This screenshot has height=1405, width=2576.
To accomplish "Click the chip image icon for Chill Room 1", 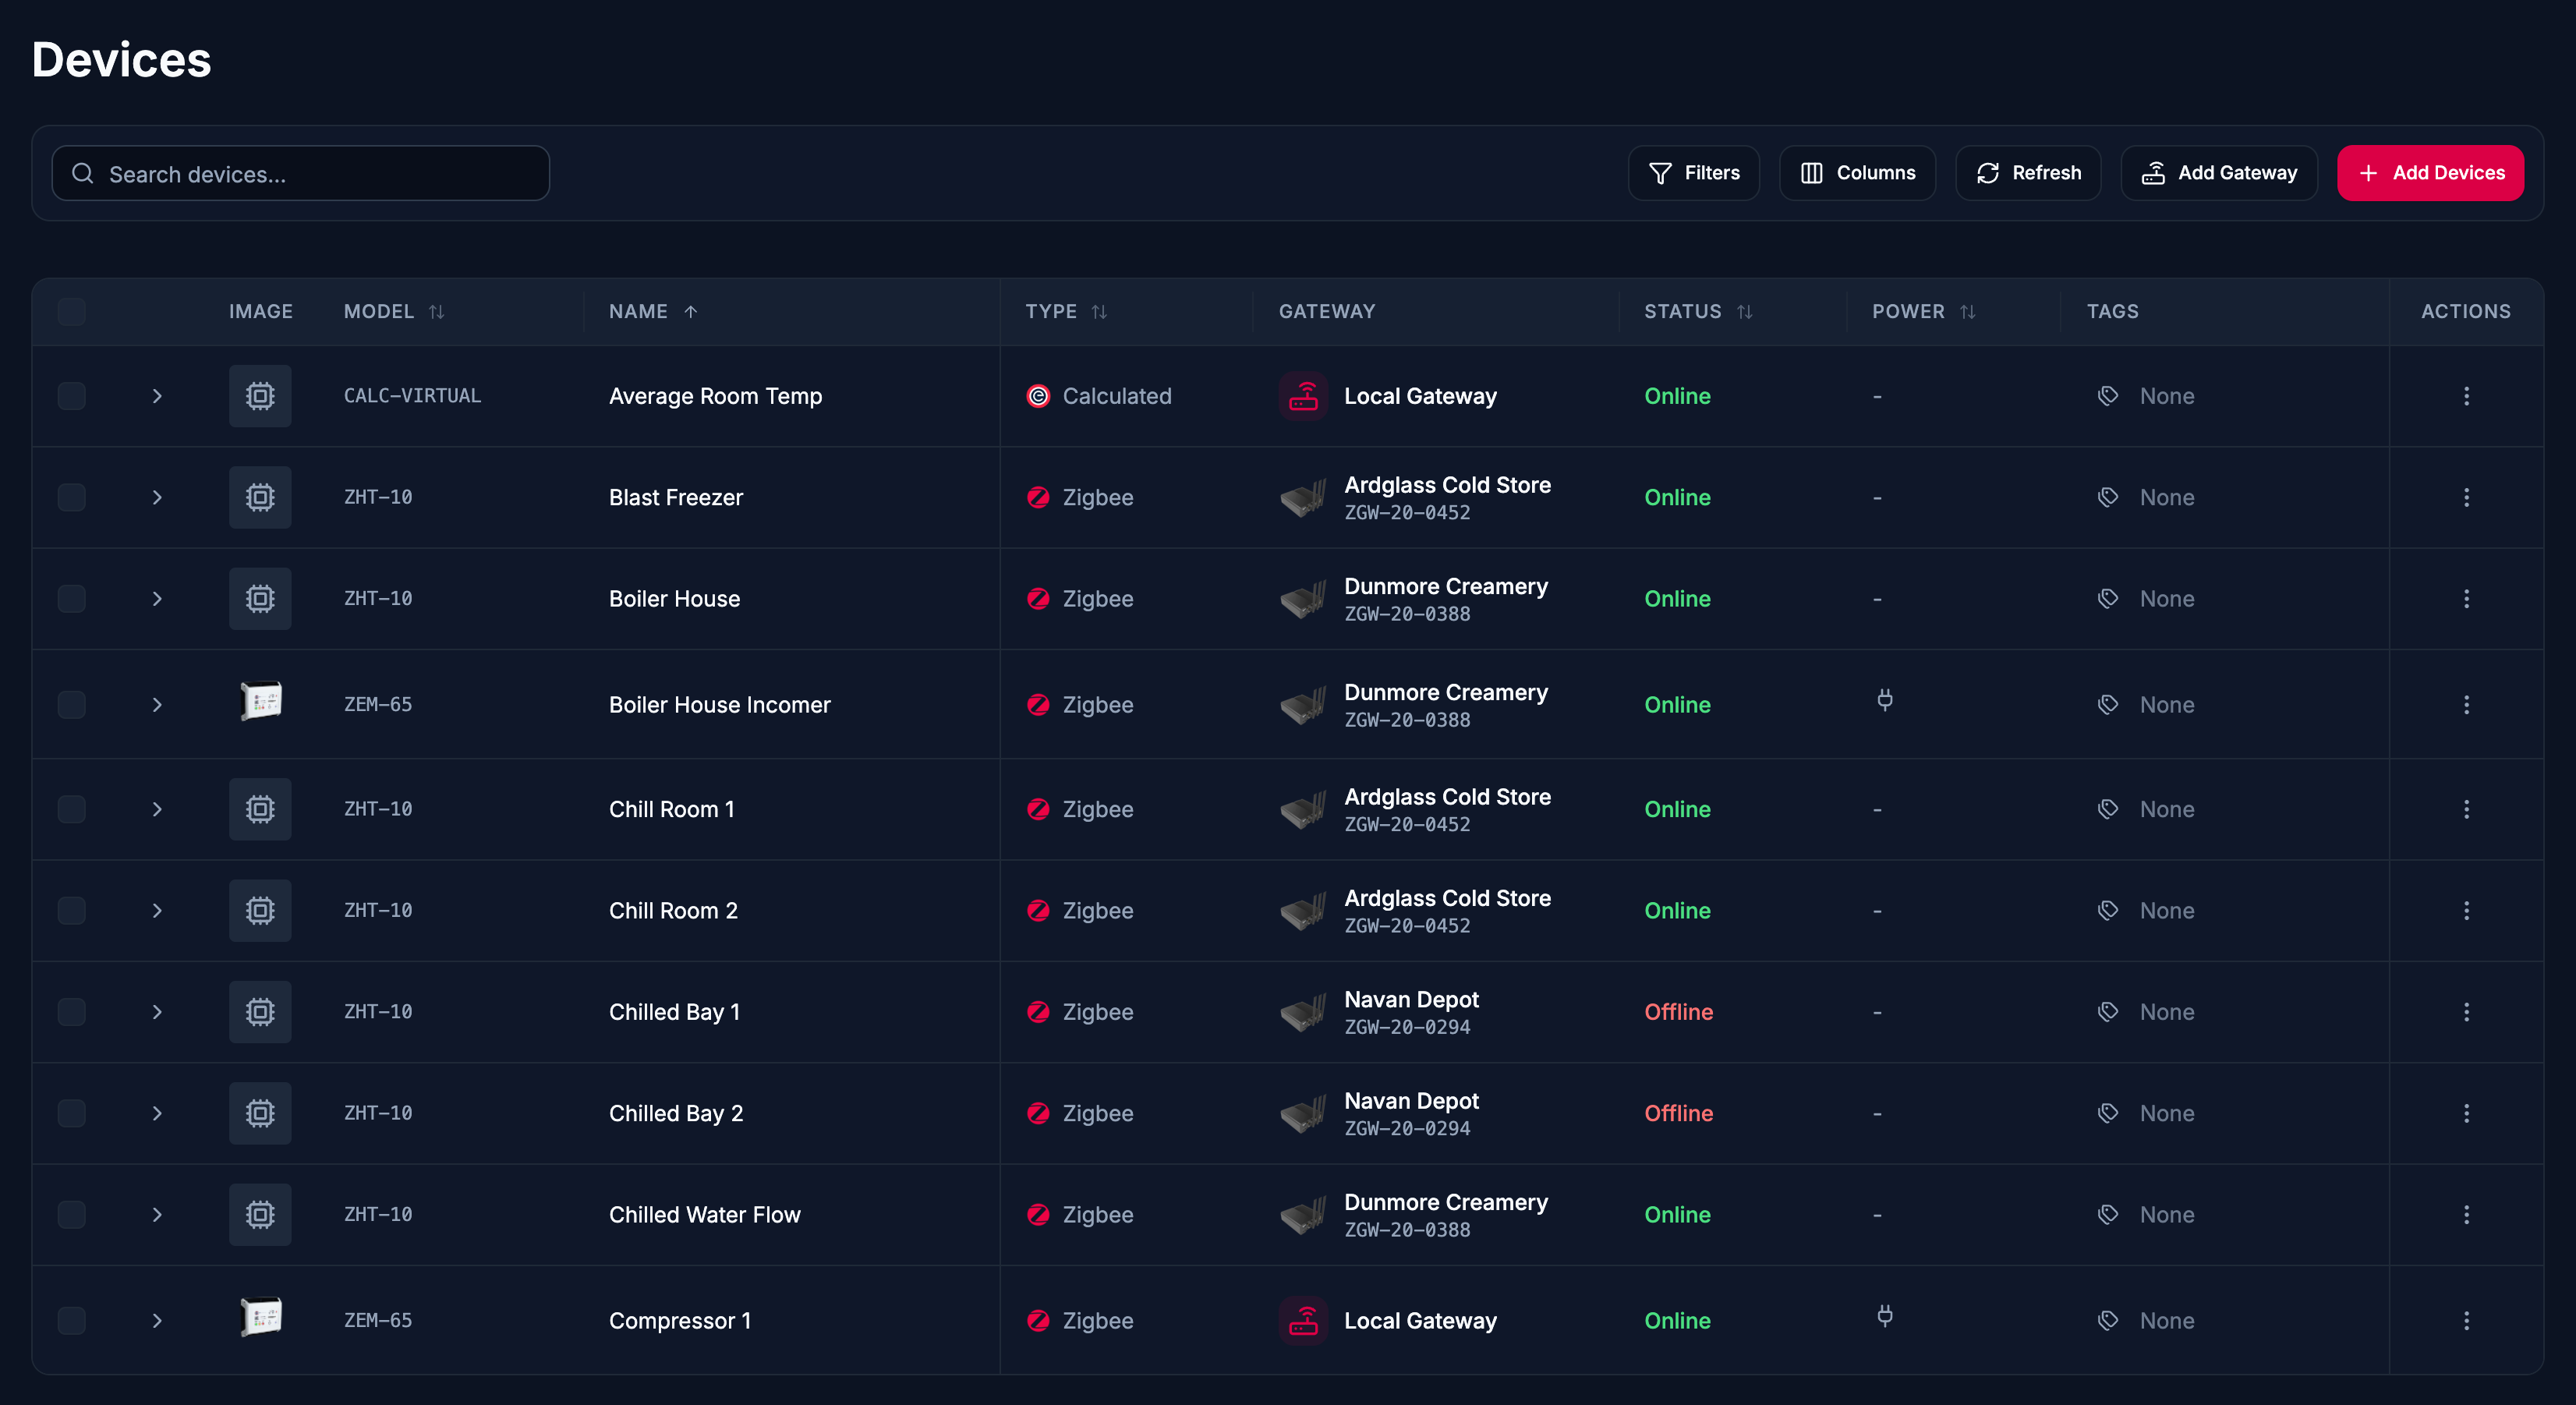I will coord(260,809).
